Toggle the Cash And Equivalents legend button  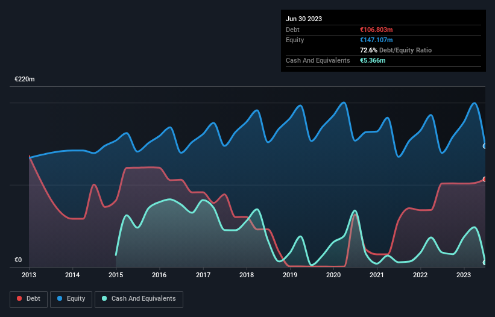point(139,299)
